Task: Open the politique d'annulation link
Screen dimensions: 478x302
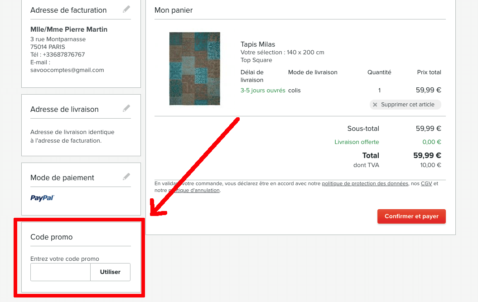Action: click(195, 190)
